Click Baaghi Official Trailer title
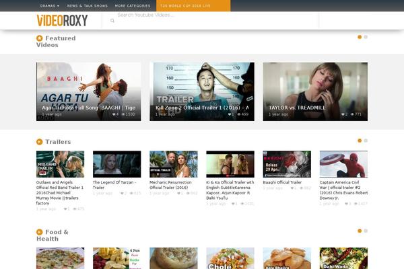404x269 pixels. (x=282, y=182)
